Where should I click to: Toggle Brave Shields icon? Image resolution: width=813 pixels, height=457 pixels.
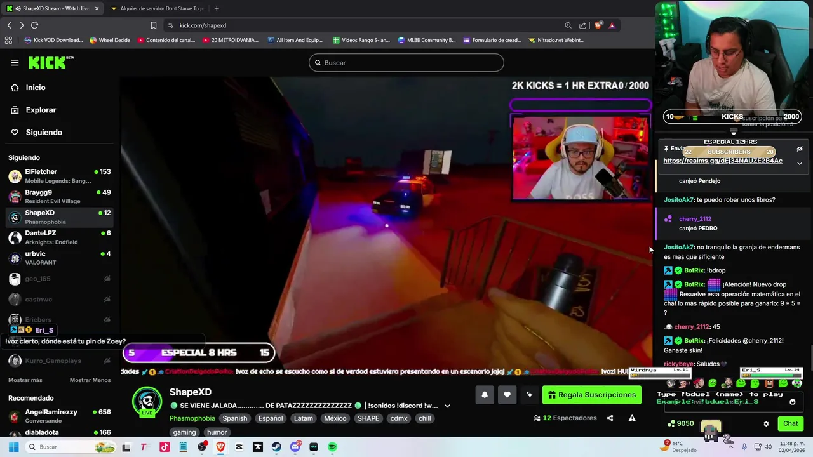click(x=598, y=25)
